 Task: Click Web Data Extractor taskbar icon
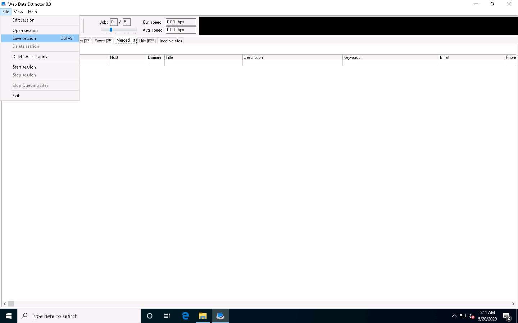tap(221, 316)
